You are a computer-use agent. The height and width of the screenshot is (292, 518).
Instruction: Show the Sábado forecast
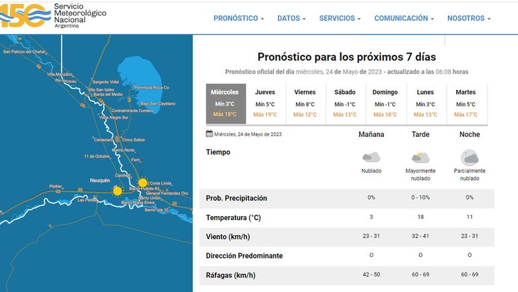(x=345, y=103)
